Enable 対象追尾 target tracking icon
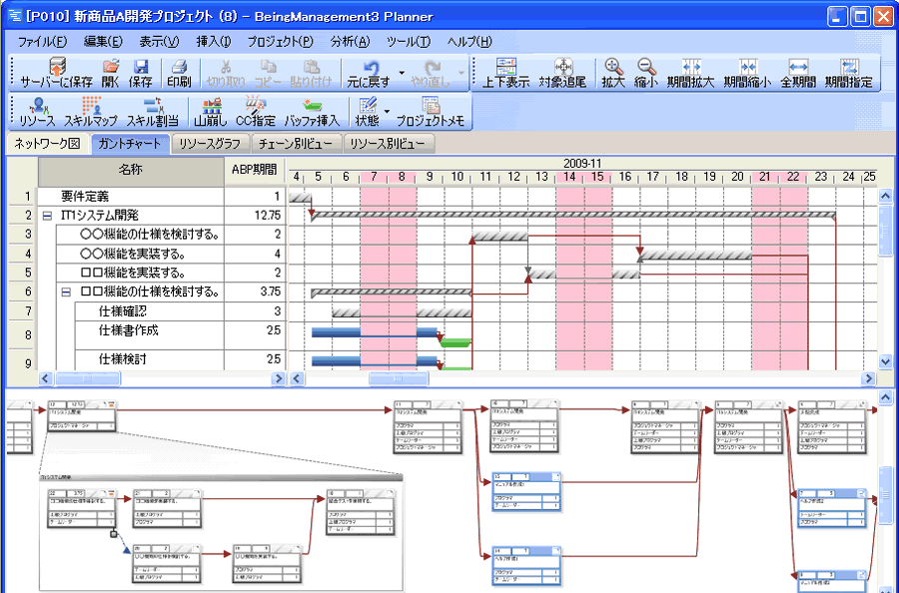This screenshot has height=593, width=899. [x=563, y=73]
